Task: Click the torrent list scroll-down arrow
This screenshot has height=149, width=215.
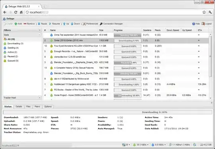Action: [x=210, y=98]
